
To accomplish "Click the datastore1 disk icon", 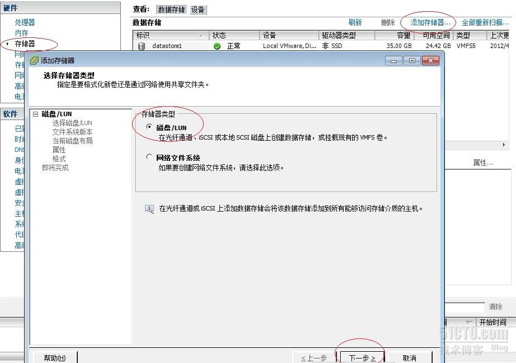I will pos(142,46).
